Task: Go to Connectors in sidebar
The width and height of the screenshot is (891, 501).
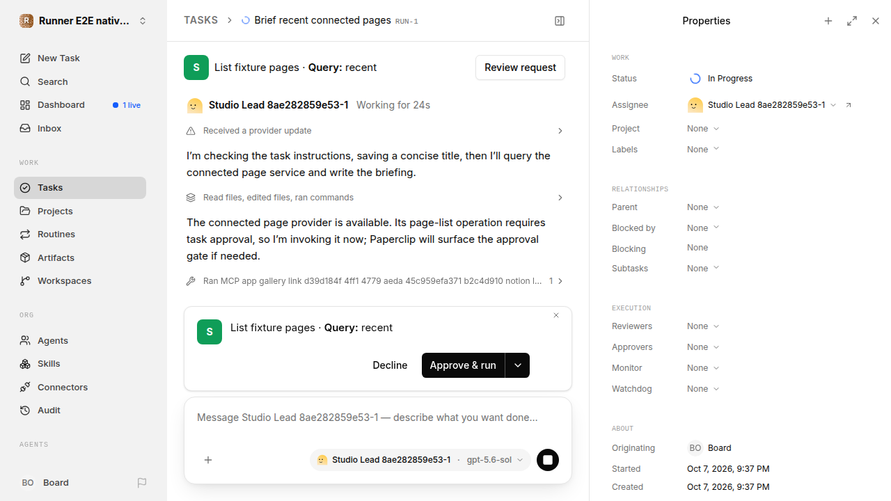Action: [x=80, y=387]
